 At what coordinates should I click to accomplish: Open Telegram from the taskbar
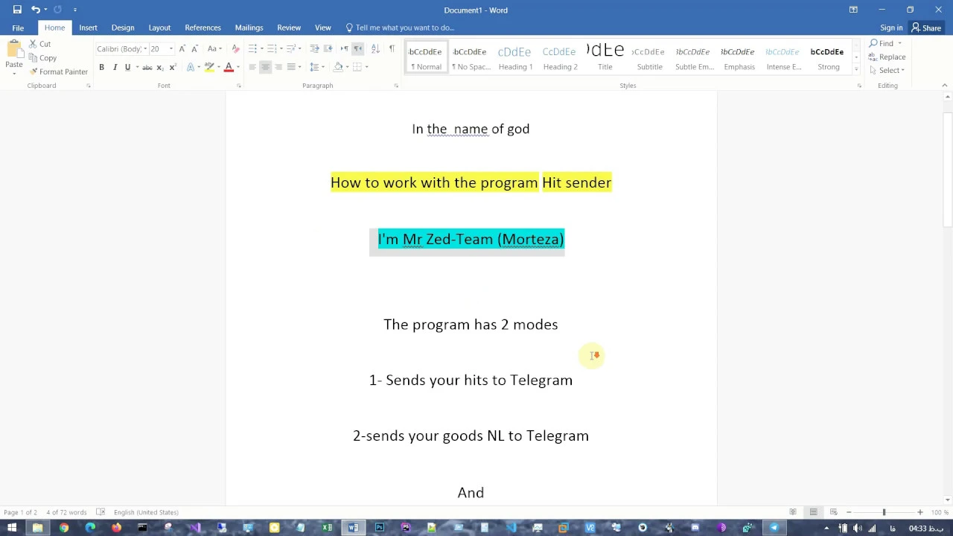point(774,528)
